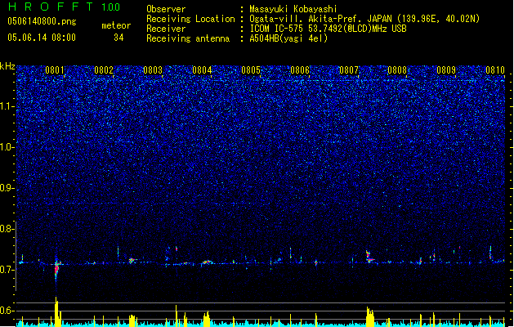Screen dimensions: 514x327
Task: Click the meteor label
Action: click(116, 25)
